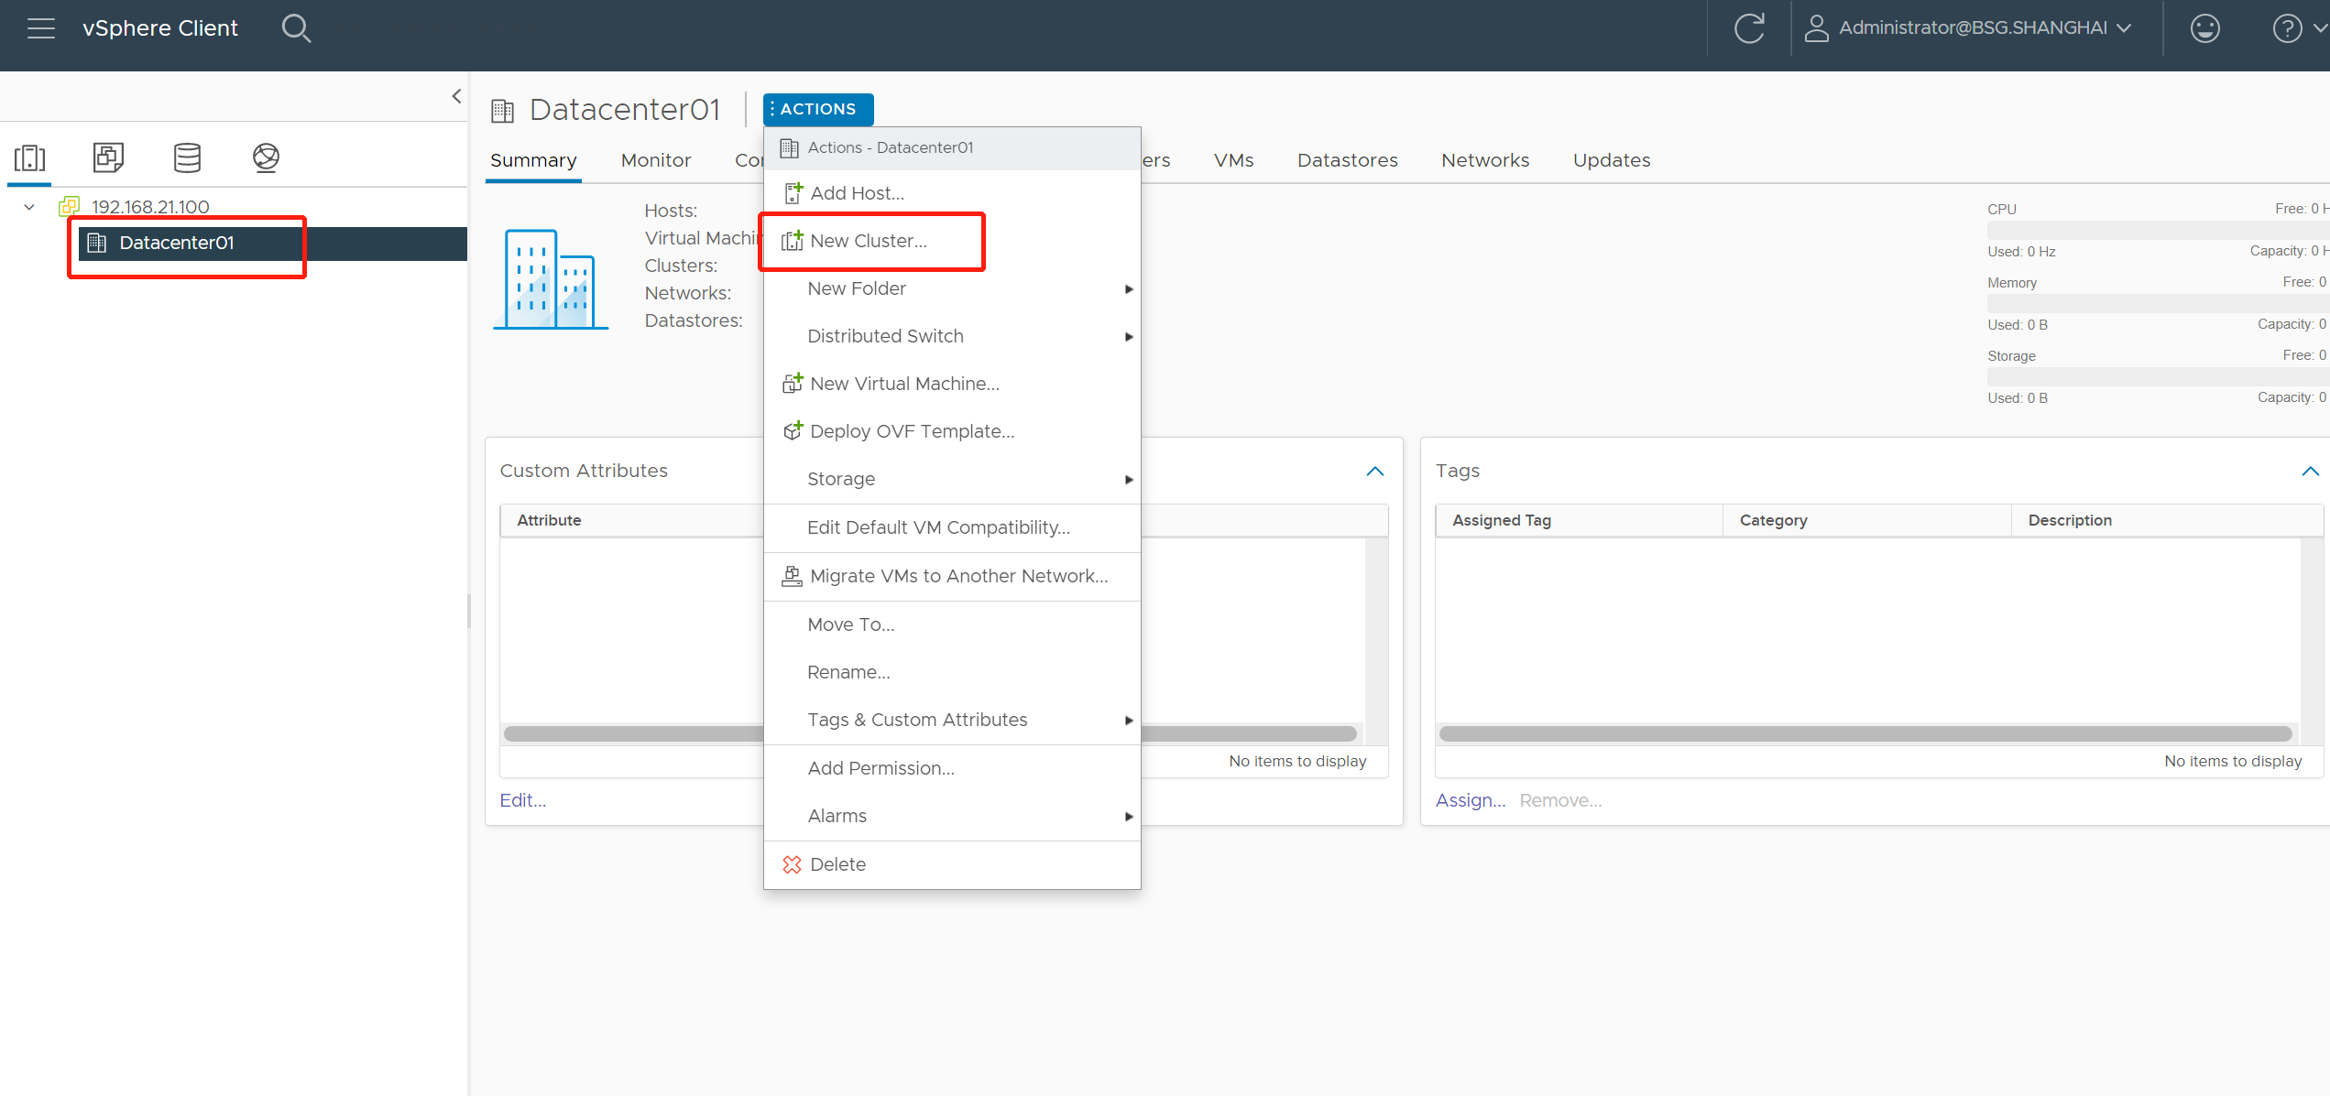Expand the Distributed Switch submenu
Image resolution: width=2330 pixels, height=1096 pixels.
952,336
